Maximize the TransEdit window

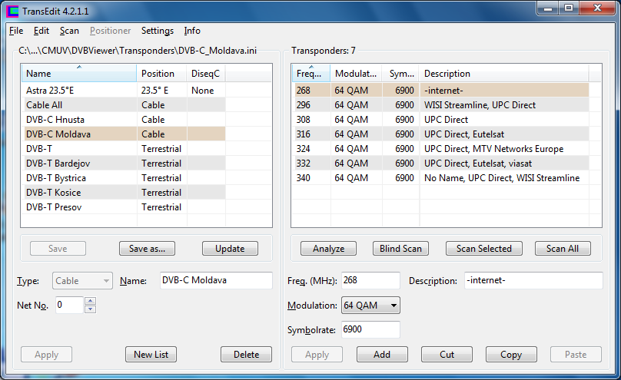pos(569,8)
